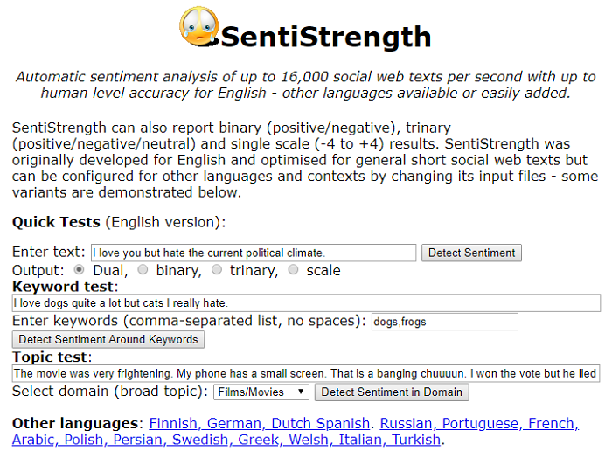
Task: Open the Spanish language link
Action: pyautogui.click(x=343, y=423)
